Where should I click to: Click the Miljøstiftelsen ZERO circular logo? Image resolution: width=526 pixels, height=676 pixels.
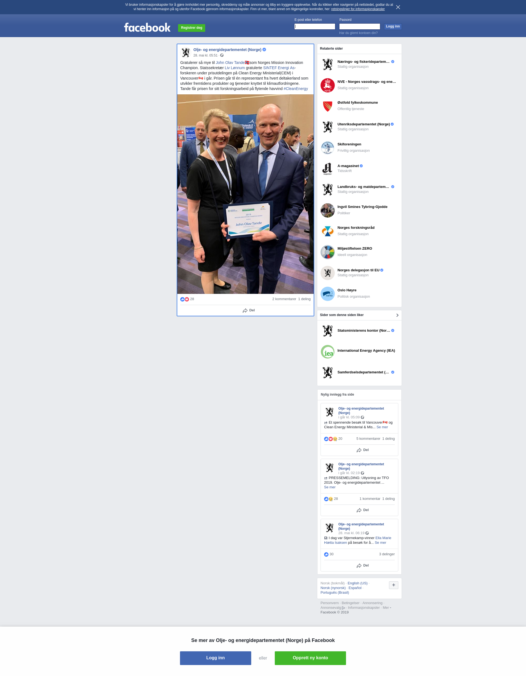coord(328,252)
